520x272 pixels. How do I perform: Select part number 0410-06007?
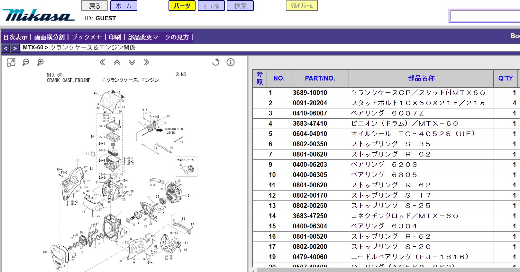(310, 113)
